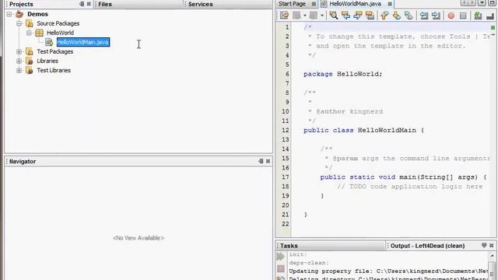The width and height of the screenshot is (498, 280).
Task: Select the Test Packages folder
Action: (x=55, y=51)
